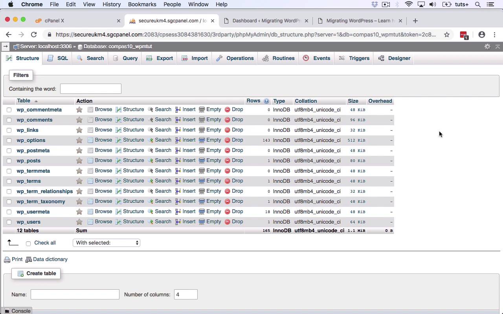Click the Console icon at bottom
This screenshot has width=503, height=314.
[7, 311]
